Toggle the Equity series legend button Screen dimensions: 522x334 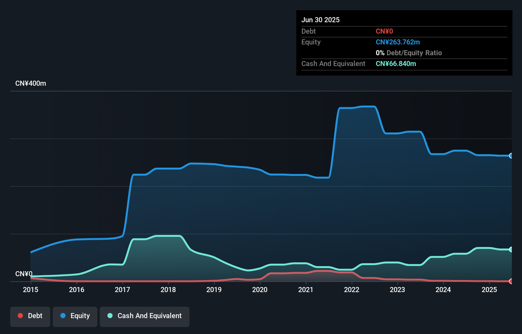(75, 317)
